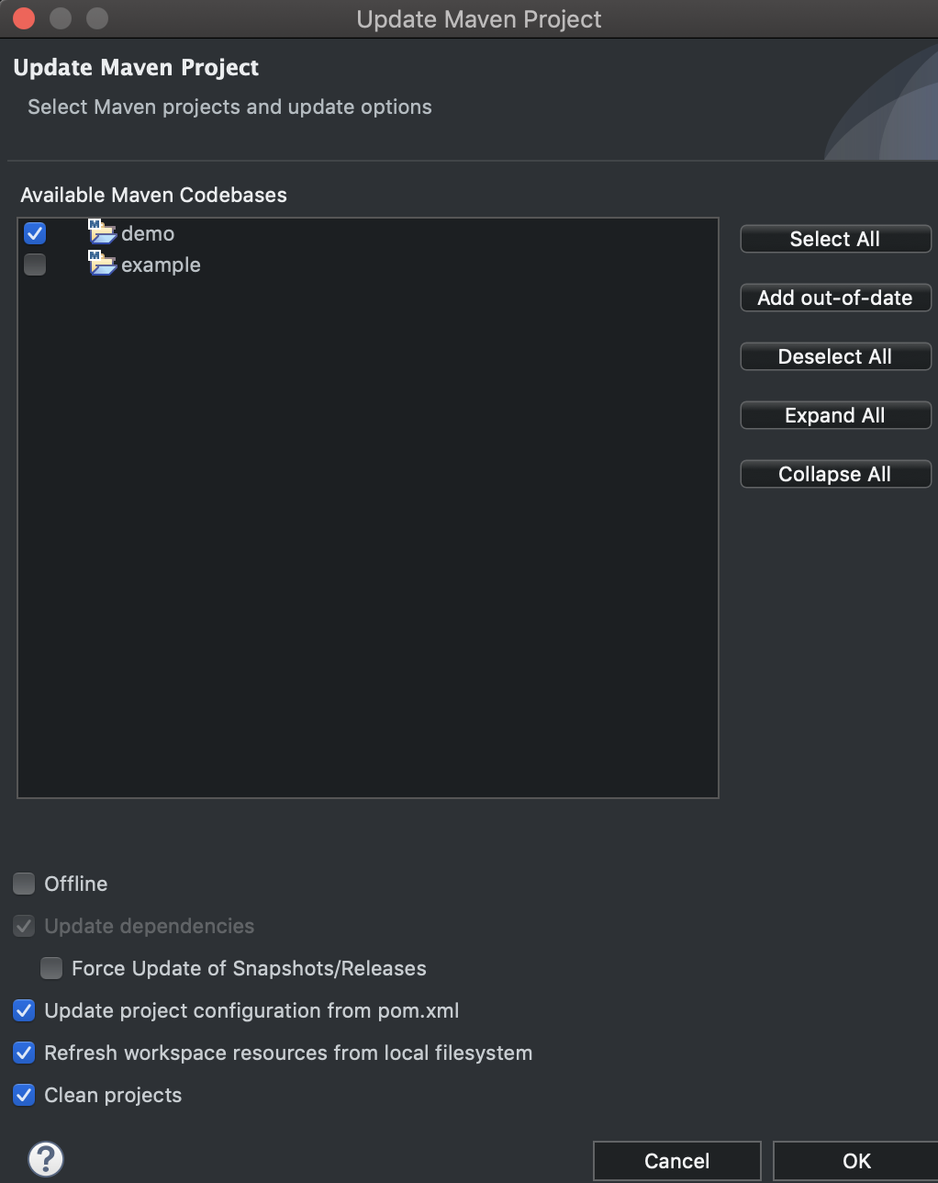Toggle the Update dependencies checkbox

point(24,926)
